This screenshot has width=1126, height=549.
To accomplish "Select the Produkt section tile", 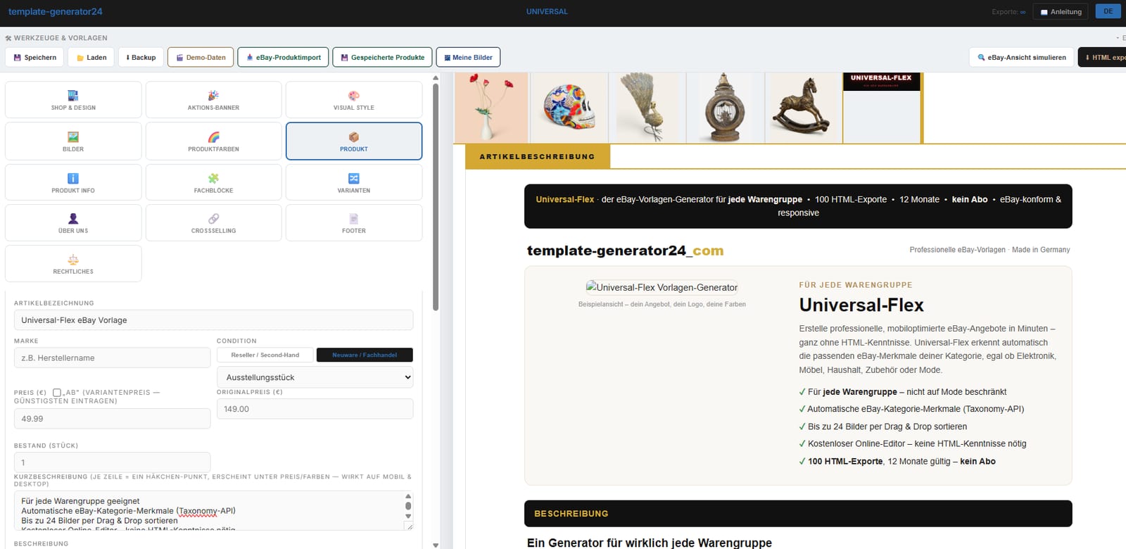I will [354, 141].
